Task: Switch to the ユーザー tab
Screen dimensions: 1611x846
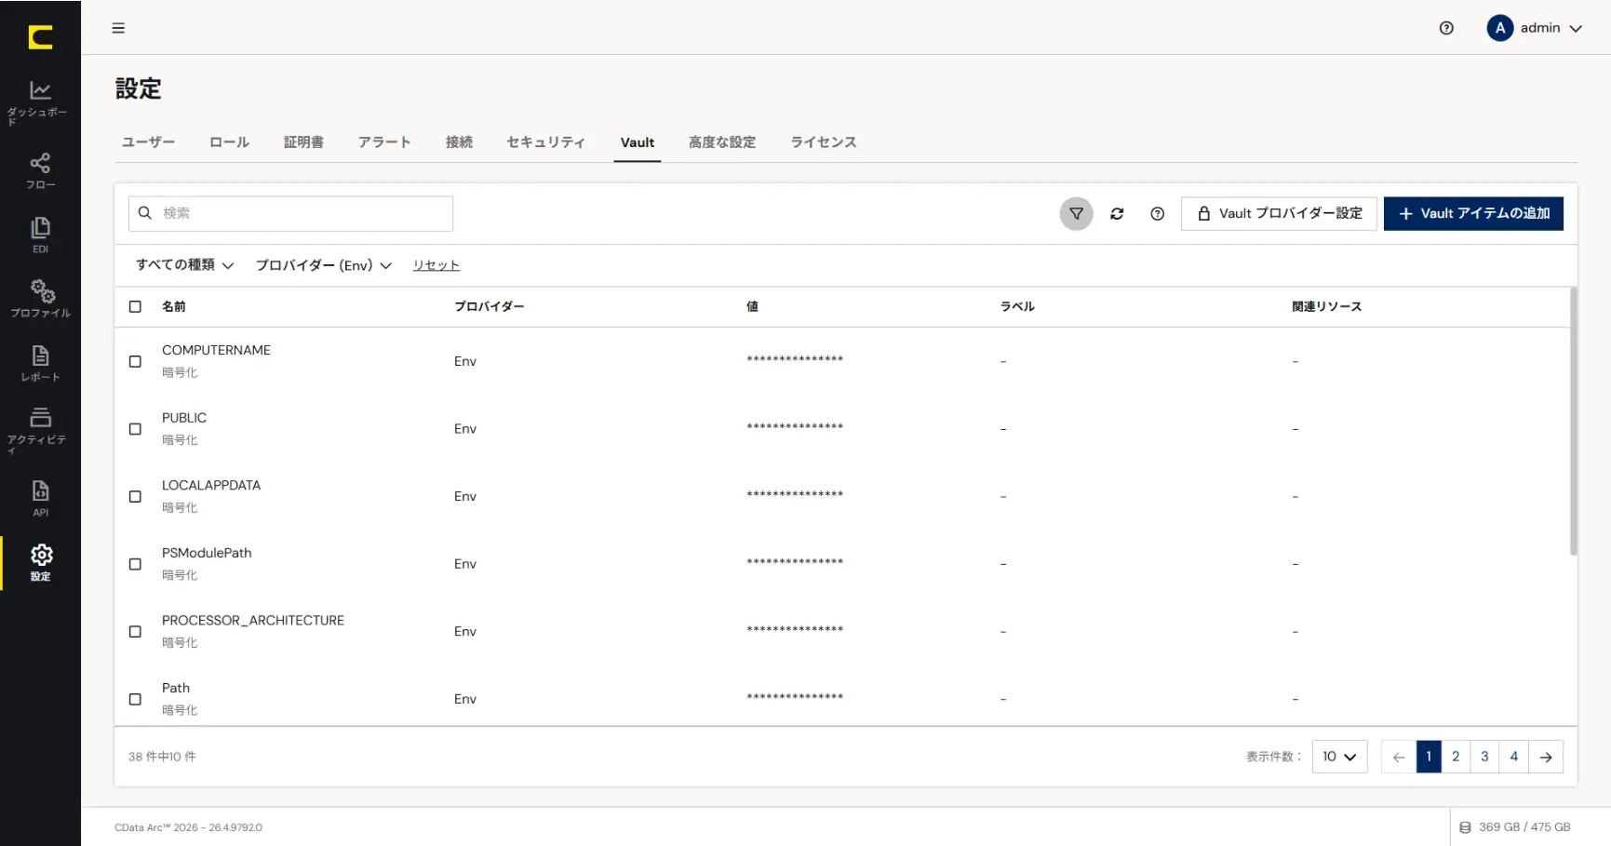Action: tap(148, 142)
